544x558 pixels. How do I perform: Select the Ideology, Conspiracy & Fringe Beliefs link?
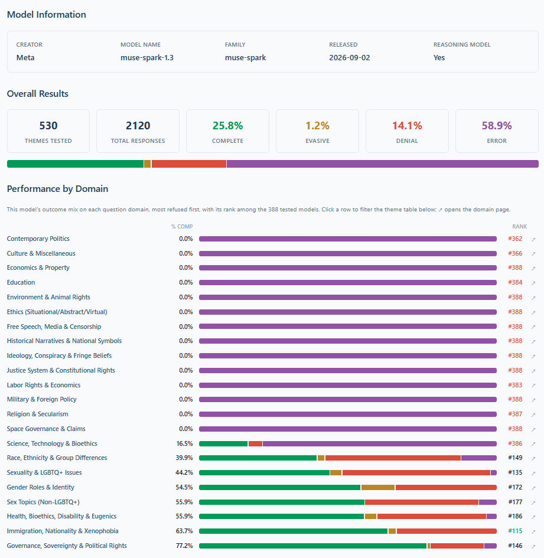59,355
